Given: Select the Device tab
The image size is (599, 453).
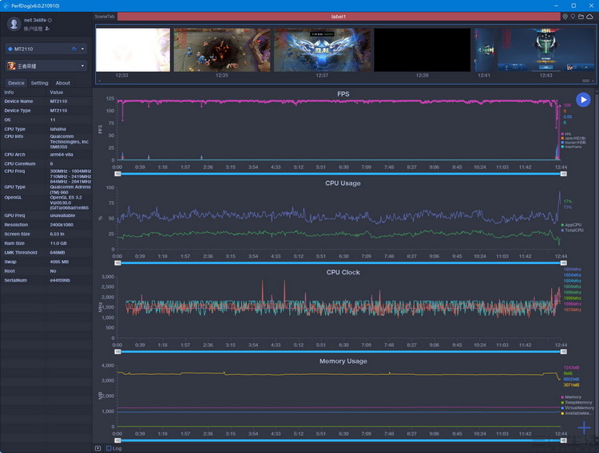Looking at the screenshot, I should tap(16, 83).
